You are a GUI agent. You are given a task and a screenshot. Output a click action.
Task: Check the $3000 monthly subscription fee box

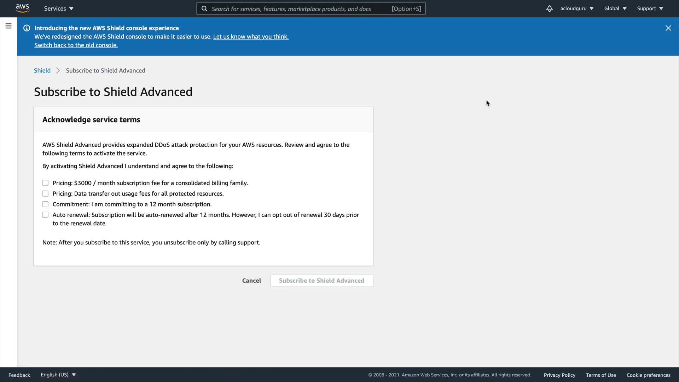45,183
